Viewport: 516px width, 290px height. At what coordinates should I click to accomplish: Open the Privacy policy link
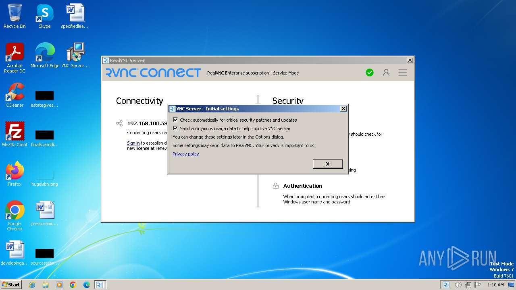pos(185,154)
